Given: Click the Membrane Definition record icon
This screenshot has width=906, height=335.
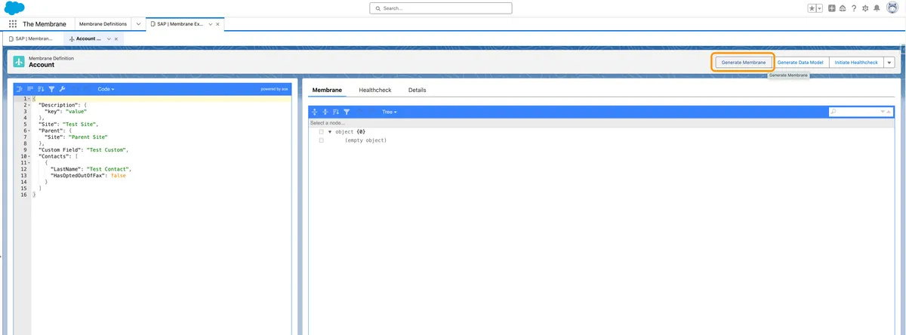Looking at the screenshot, I should [19, 62].
